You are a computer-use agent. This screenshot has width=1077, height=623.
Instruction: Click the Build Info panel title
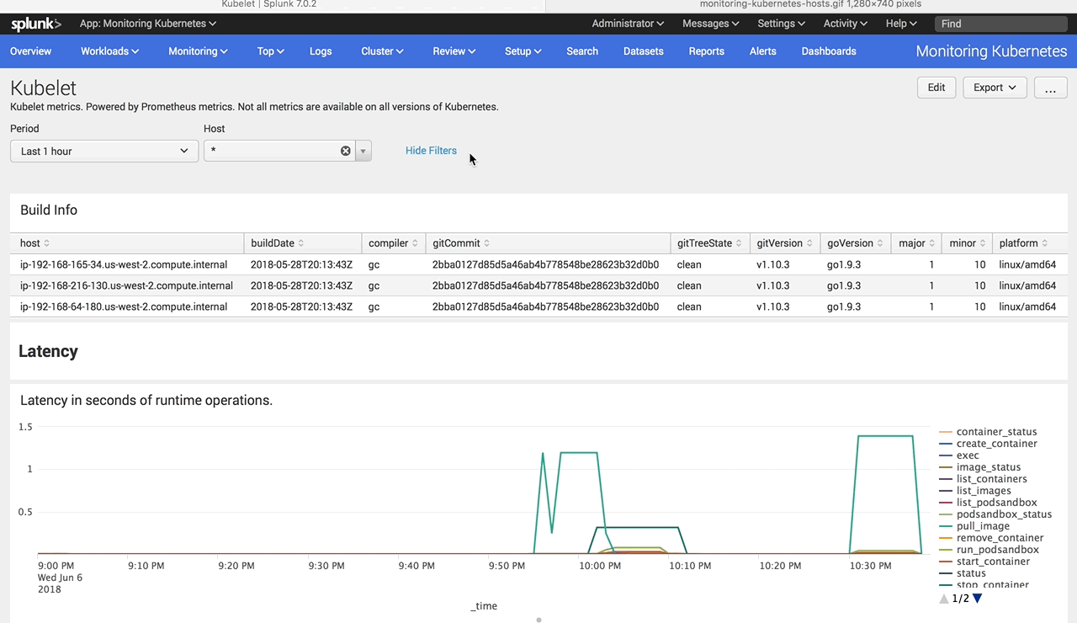[x=49, y=210]
